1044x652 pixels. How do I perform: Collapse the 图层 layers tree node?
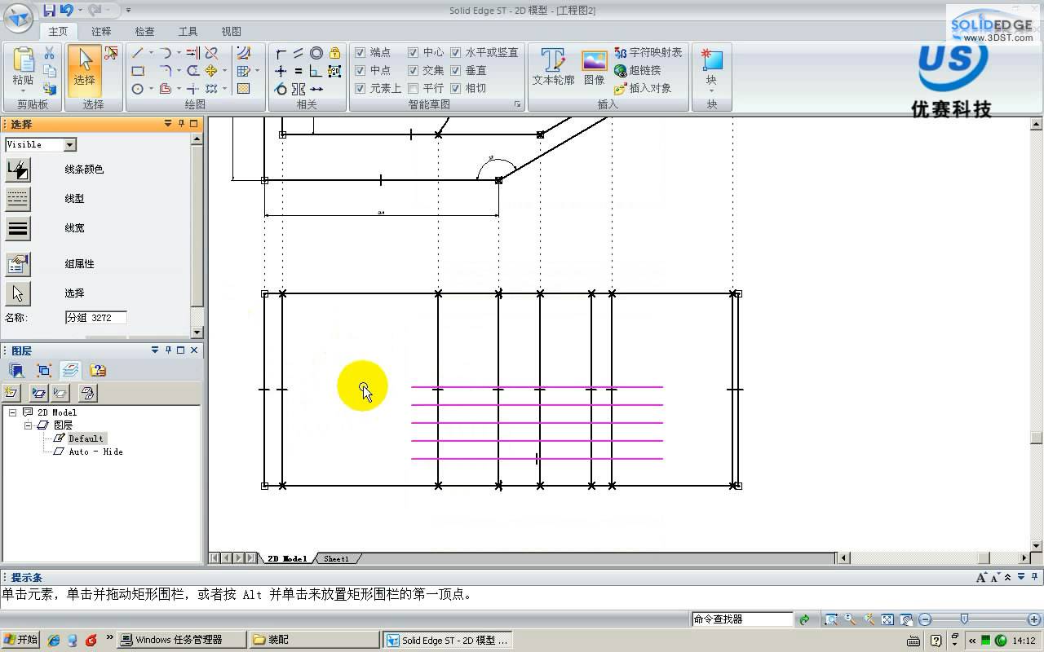click(28, 425)
